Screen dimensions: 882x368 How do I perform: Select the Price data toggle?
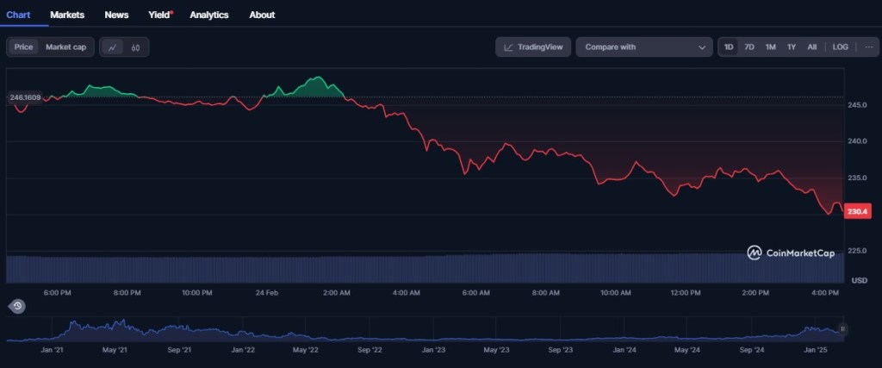(24, 47)
